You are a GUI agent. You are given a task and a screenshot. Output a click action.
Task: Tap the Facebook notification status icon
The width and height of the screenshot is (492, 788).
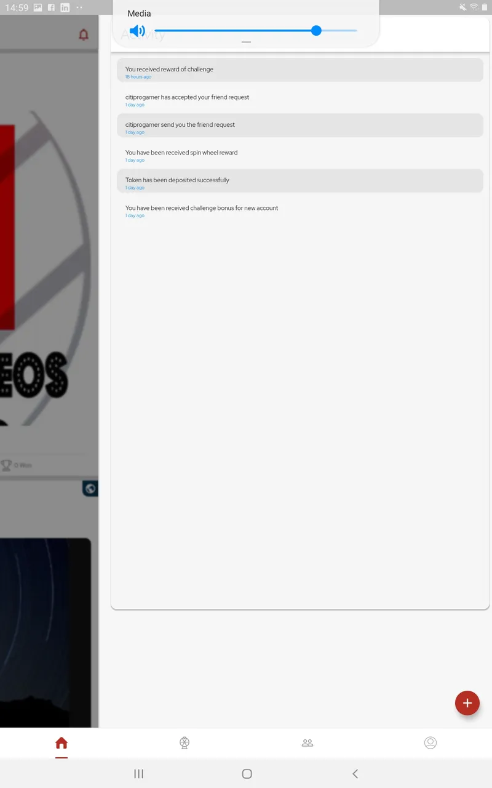pyautogui.click(x=51, y=7)
